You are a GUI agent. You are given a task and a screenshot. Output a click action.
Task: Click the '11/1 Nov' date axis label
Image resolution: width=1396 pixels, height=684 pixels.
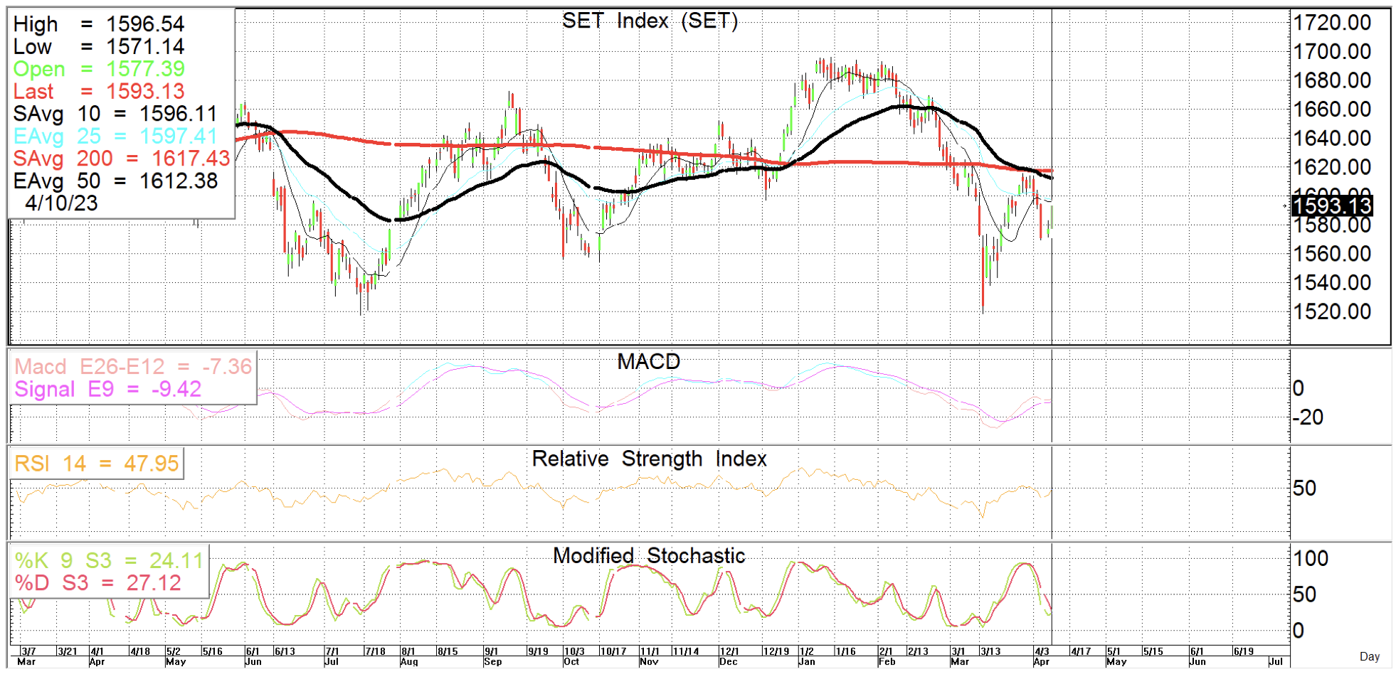pyautogui.click(x=650, y=656)
